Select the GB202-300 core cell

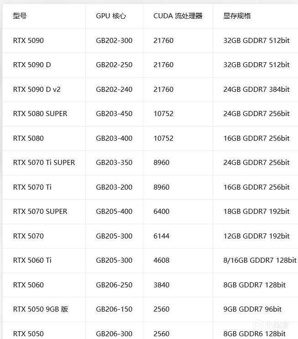coord(114,40)
